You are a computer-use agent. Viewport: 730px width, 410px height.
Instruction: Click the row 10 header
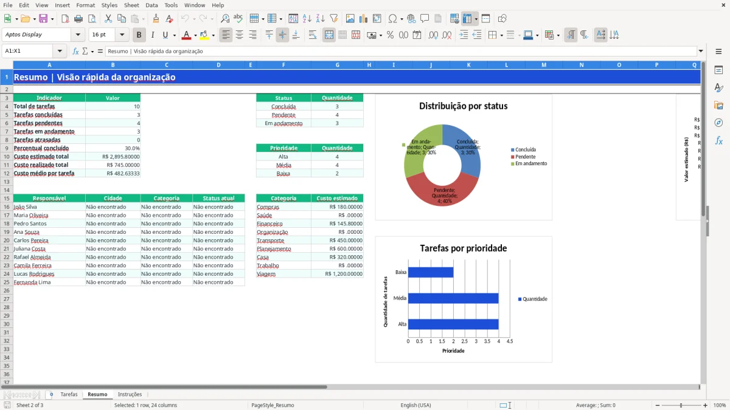tap(6, 156)
